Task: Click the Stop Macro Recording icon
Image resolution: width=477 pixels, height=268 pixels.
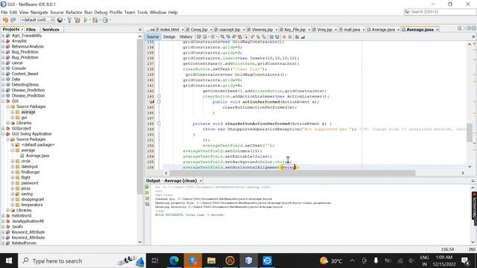Action: coord(290,37)
